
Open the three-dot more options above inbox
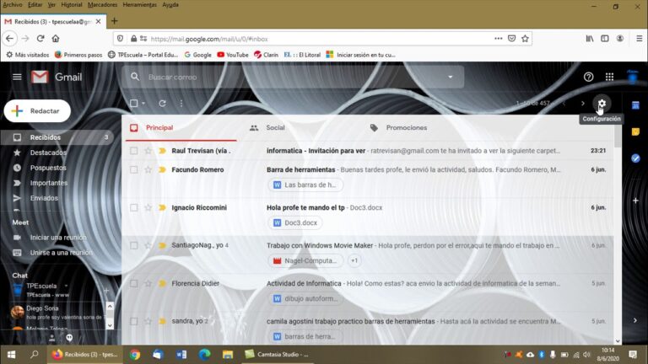point(181,103)
